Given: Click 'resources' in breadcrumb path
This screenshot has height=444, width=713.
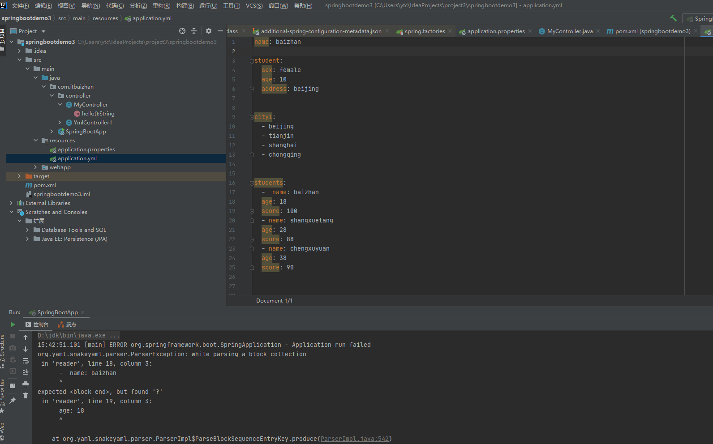Looking at the screenshot, I should pos(105,18).
